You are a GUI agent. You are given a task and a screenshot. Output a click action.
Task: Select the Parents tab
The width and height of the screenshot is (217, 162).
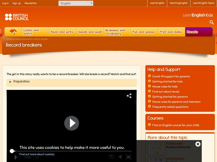point(193,32)
